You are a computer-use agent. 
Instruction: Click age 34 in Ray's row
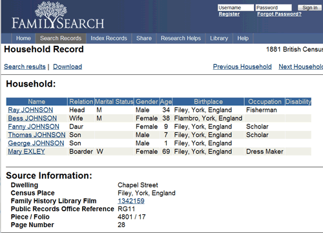166,110
